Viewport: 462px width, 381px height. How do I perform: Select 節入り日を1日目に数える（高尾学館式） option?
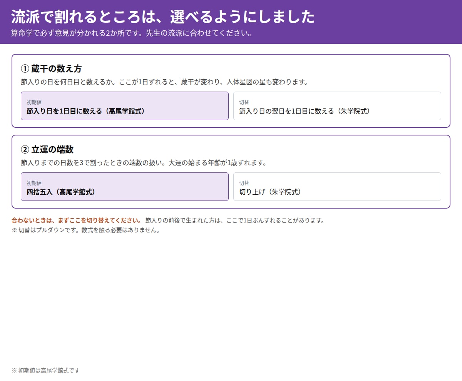coord(125,106)
